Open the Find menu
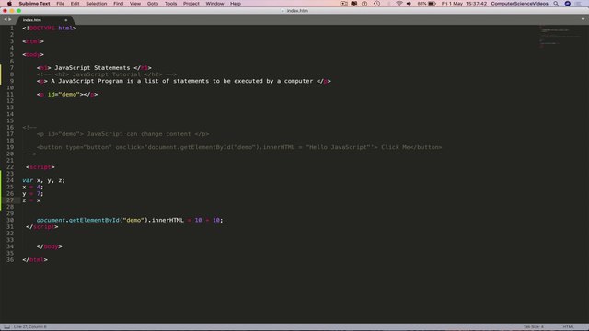Image resolution: width=589 pixels, height=331 pixels. [119, 4]
